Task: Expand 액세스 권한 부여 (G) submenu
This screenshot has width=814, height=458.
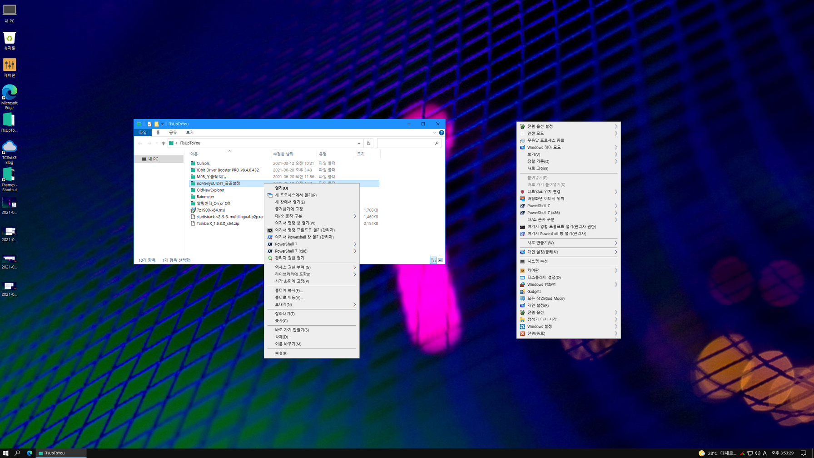Action: 312,268
